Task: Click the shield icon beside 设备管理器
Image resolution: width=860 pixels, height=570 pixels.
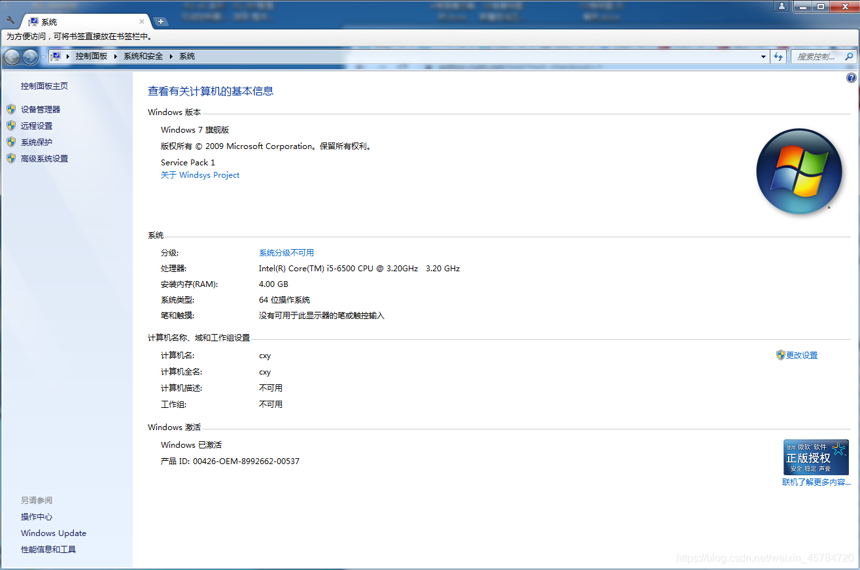Action: pos(11,109)
